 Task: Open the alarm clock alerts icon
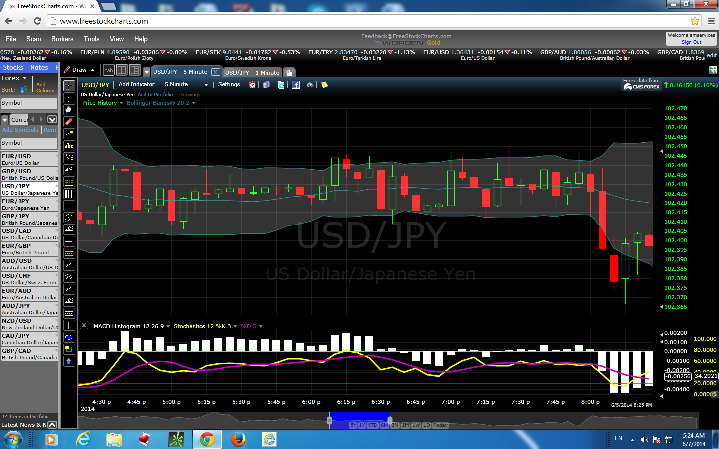pyautogui.click(x=252, y=85)
